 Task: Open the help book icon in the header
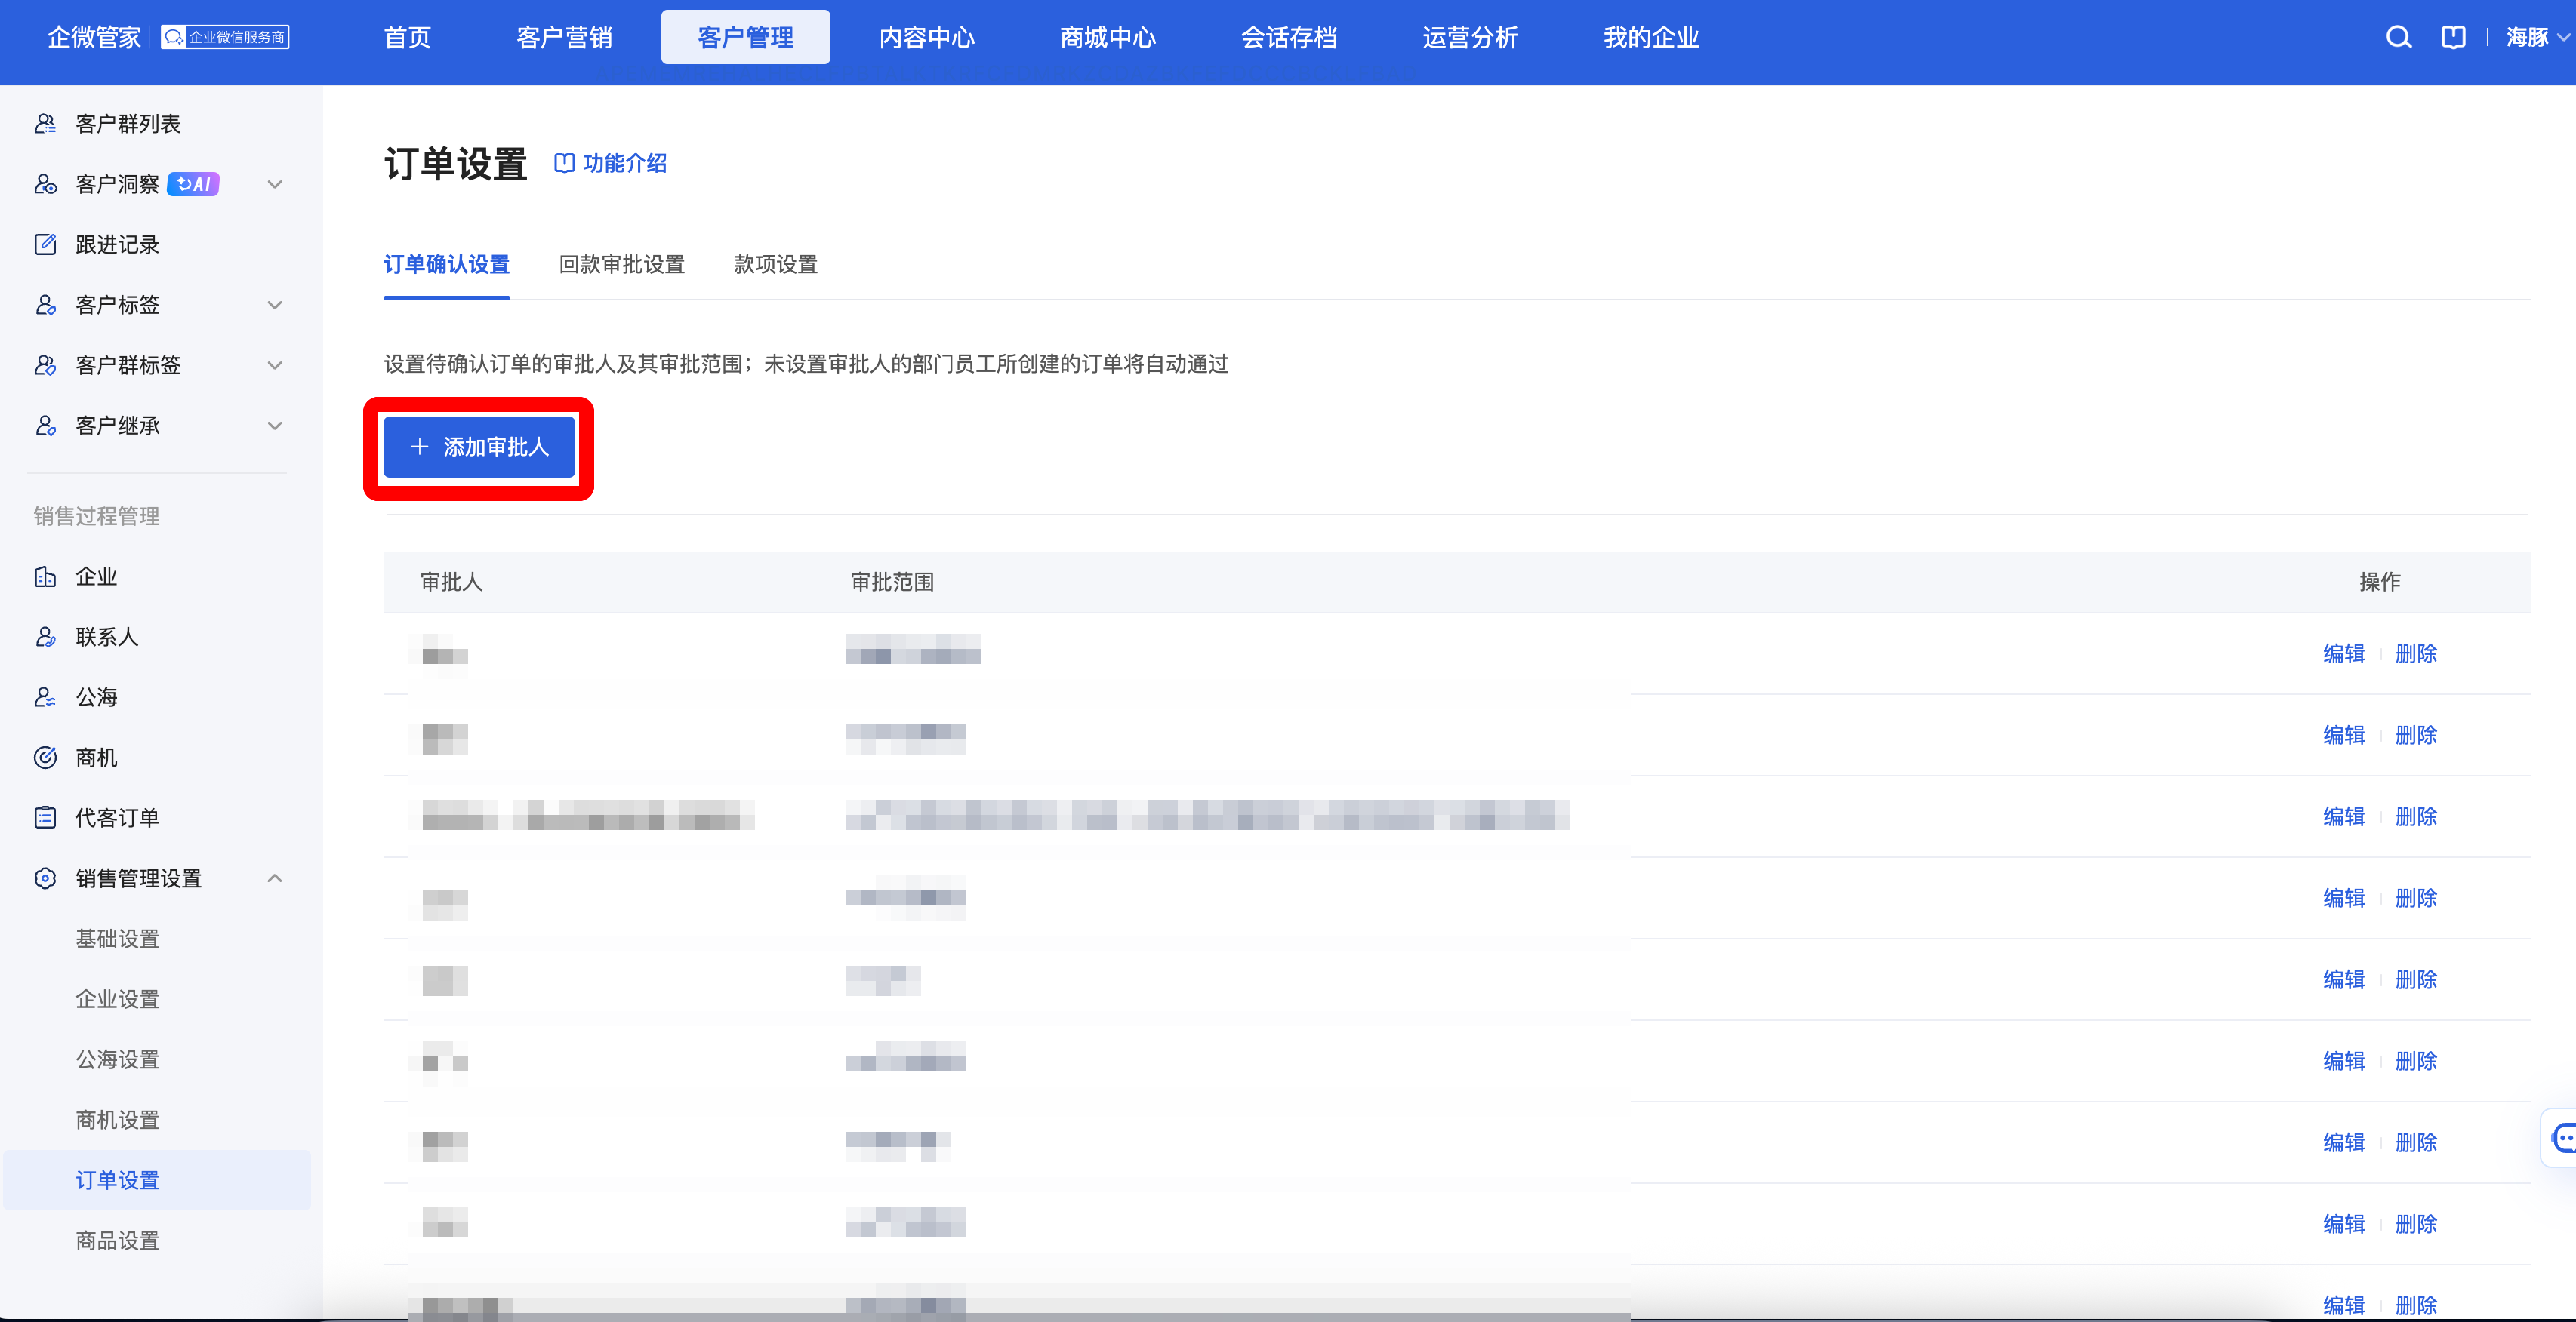2452,38
